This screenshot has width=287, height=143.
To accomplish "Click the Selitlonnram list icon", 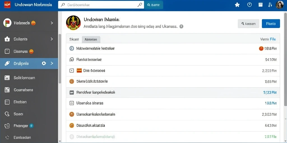I will [x=7, y=78].
